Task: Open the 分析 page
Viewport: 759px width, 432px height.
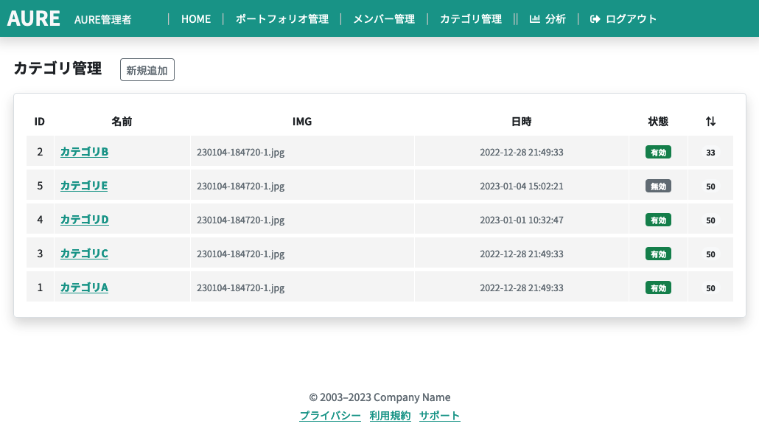Action: coord(555,18)
